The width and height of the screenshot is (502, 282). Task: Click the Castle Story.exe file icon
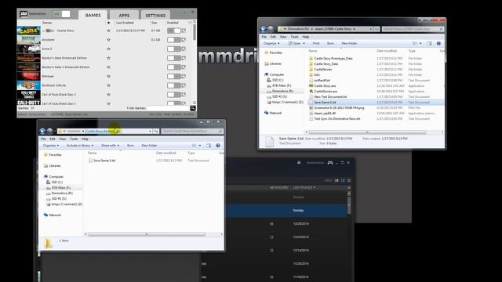point(311,85)
